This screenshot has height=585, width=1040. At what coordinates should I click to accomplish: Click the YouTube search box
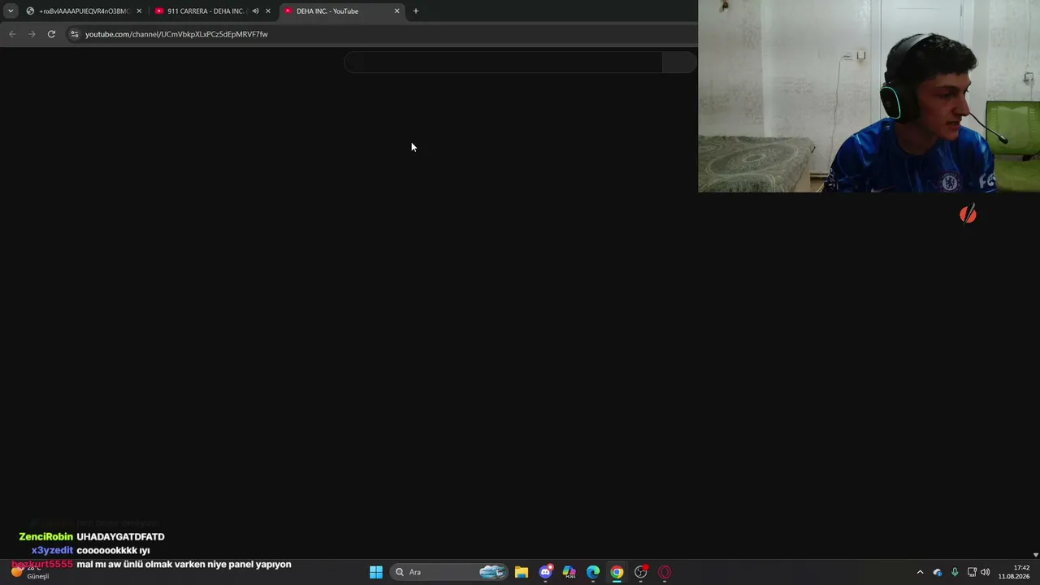point(504,63)
